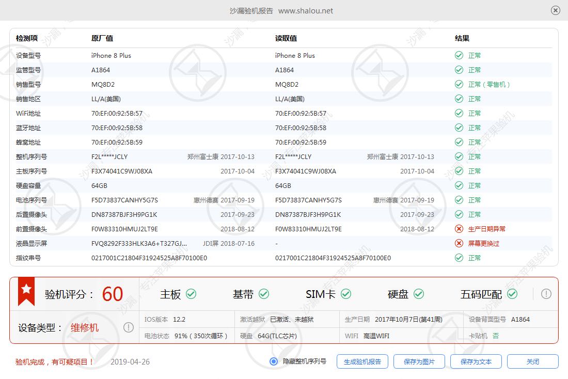This screenshot has height=379, width=568.
Task: Close the report with the top-right X
Action: [555, 10]
